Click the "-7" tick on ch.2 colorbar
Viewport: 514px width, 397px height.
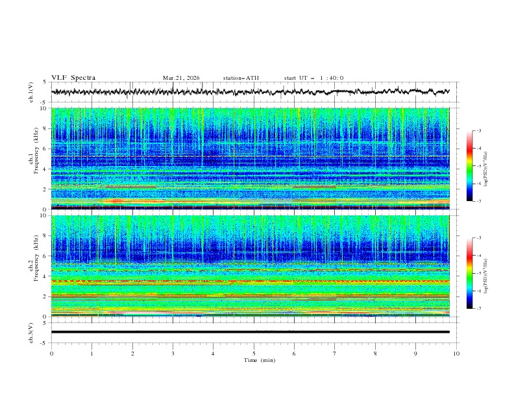tap(478, 309)
